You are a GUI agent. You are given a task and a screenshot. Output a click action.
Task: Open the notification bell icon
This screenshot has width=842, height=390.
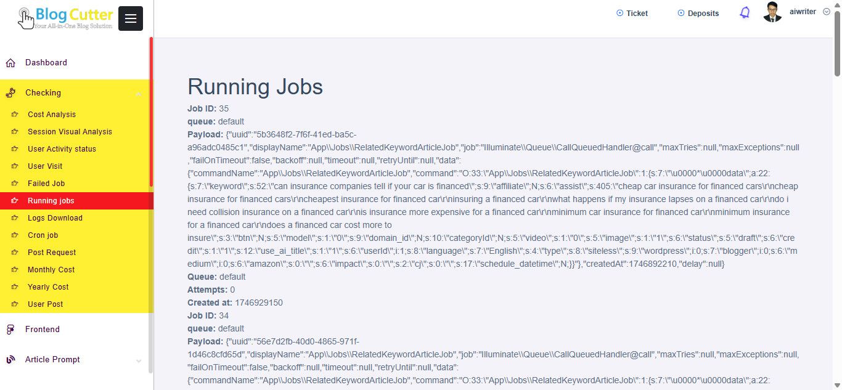pyautogui.click(x=745, y=13)
